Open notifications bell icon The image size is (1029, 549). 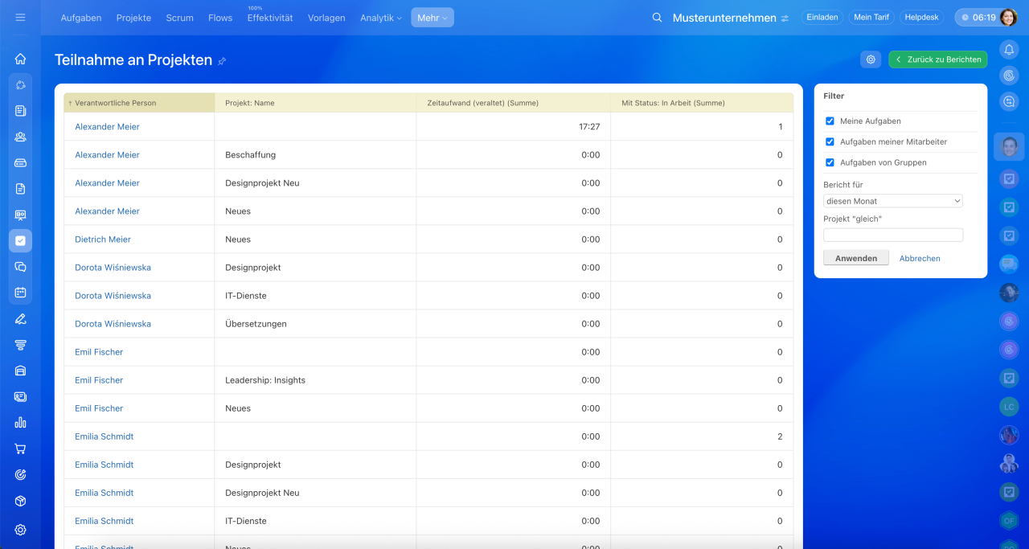[x=1009, y=50]
